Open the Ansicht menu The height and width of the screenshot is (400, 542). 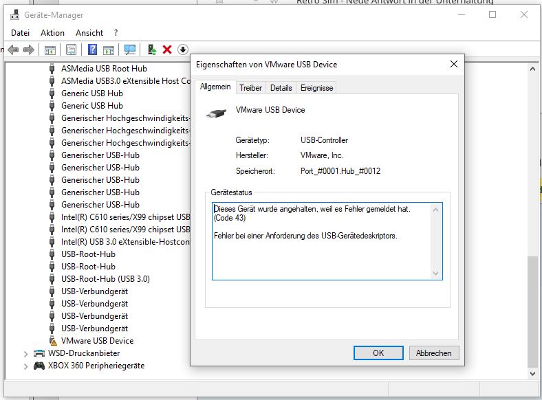point(89,33)
